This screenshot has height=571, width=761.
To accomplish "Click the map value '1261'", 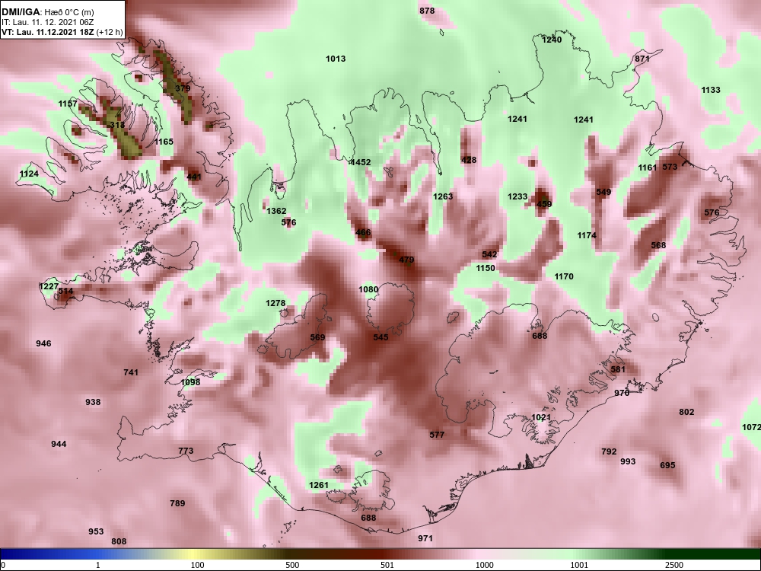I will coord(318,485).
